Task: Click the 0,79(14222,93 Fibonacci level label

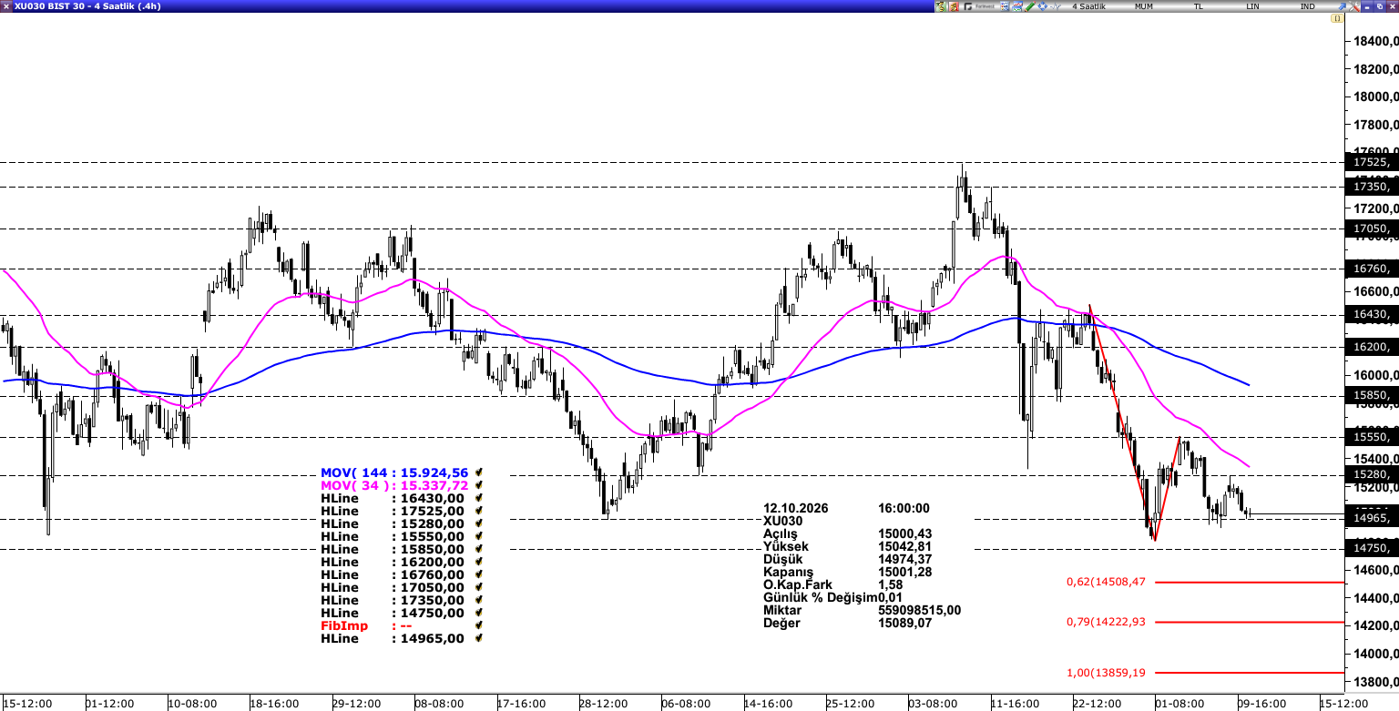Action: (1106, 622)
